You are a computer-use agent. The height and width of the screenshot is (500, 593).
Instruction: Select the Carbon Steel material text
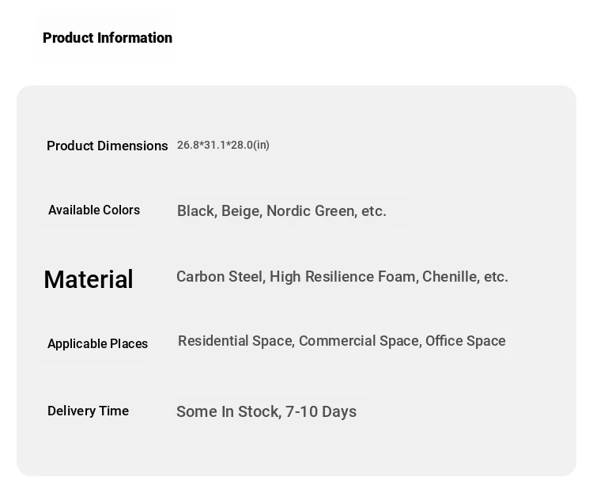pos(219,277)
